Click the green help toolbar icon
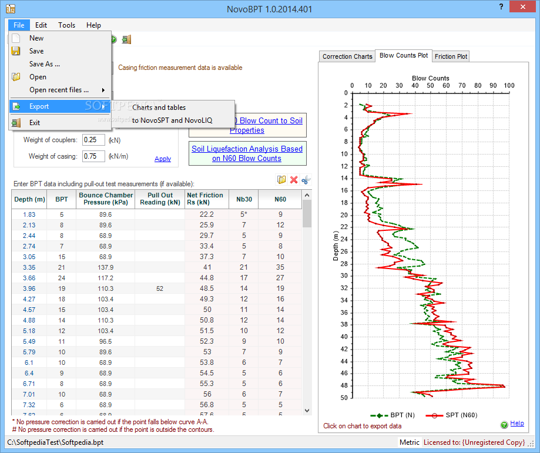Screen dimensions: 540x453 pyautogui.click(x=113, y=39)
